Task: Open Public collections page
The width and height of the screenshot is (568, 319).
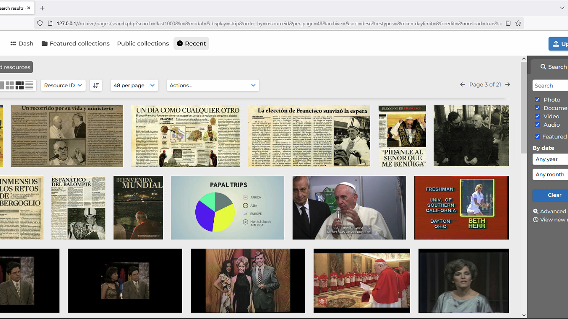Action: click(143, 43)
